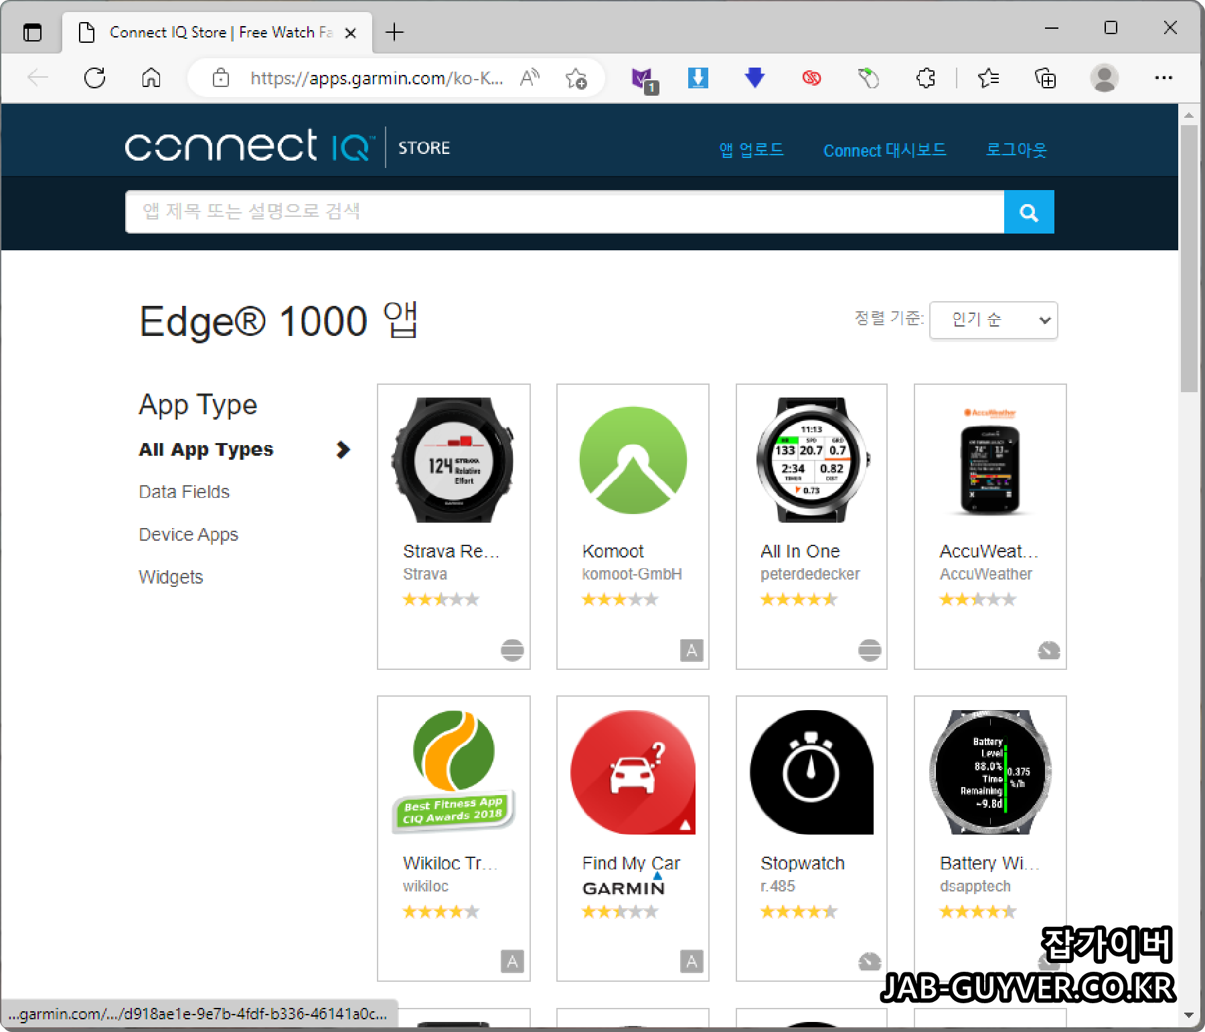The width and height of the screenshot is (1205, 1032).
Task: Open the All In One watch thumbnail
Action: [x=811, y=460]
